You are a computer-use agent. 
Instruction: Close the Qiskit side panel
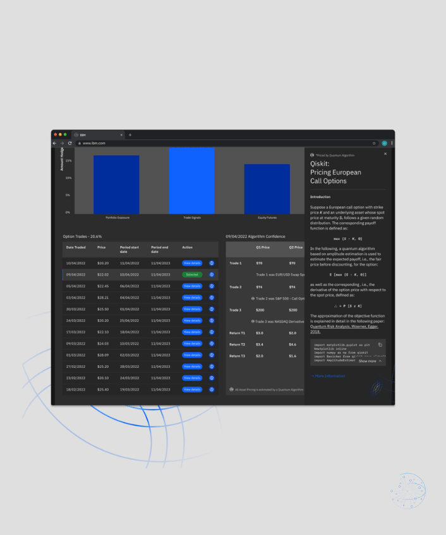(x=385, y=154)
